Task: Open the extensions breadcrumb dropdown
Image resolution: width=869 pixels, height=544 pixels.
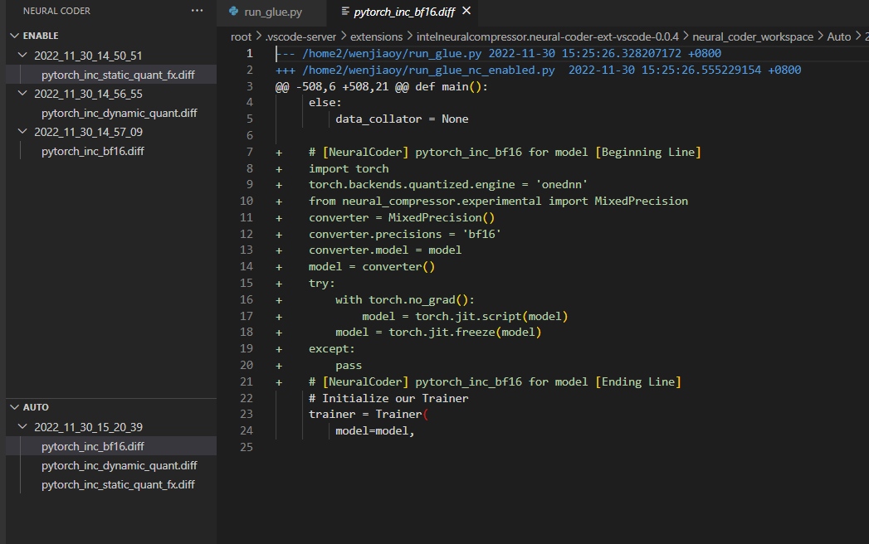Action: pos(376,36)
